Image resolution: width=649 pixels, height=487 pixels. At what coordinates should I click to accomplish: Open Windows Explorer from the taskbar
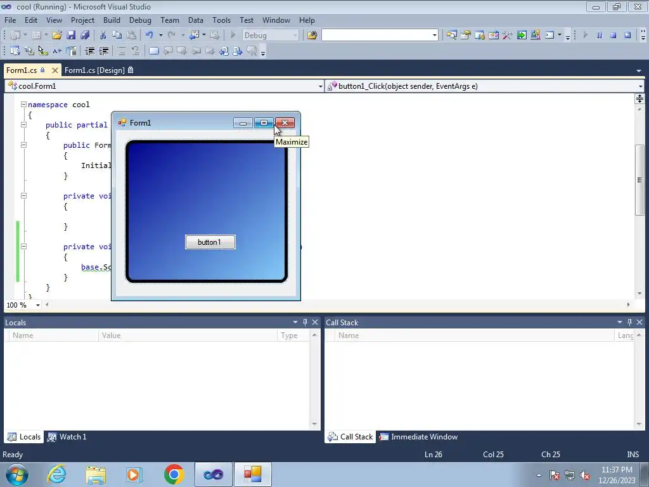[x=96, y=474]
